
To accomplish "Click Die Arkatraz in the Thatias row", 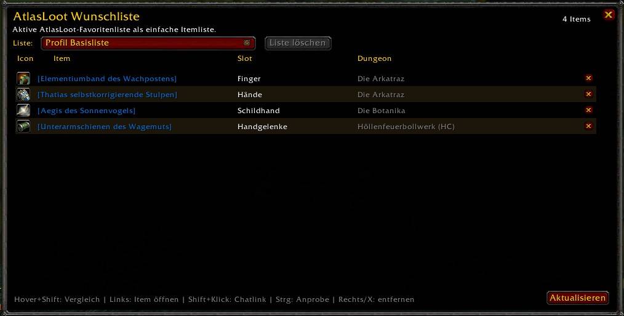I will click(381, 95).
